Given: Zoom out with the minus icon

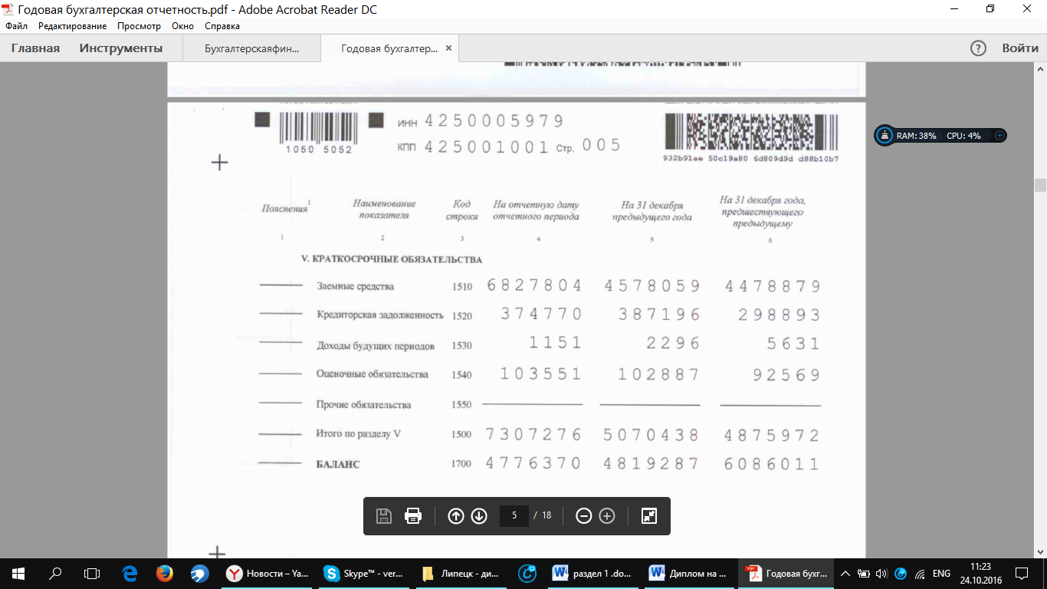Looking at the screenshot, I should click(x=583, y=516).
